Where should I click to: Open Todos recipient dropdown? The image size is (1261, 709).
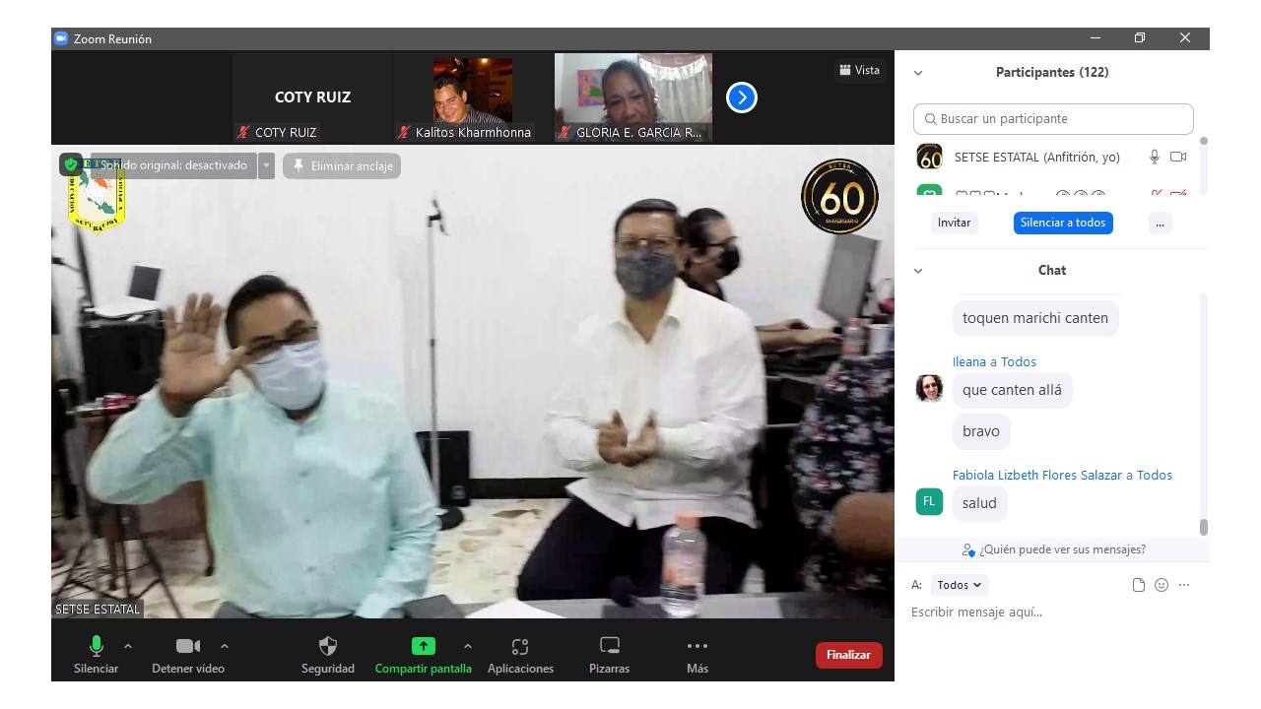click(959, 585)
